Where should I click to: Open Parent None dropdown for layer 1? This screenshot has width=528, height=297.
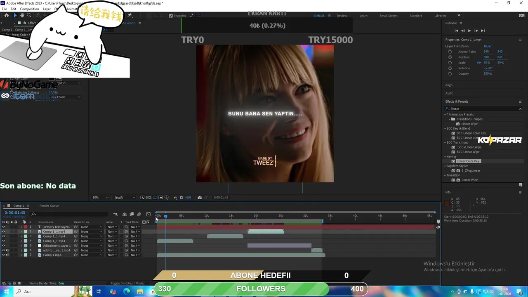click(x=92, y=227)
